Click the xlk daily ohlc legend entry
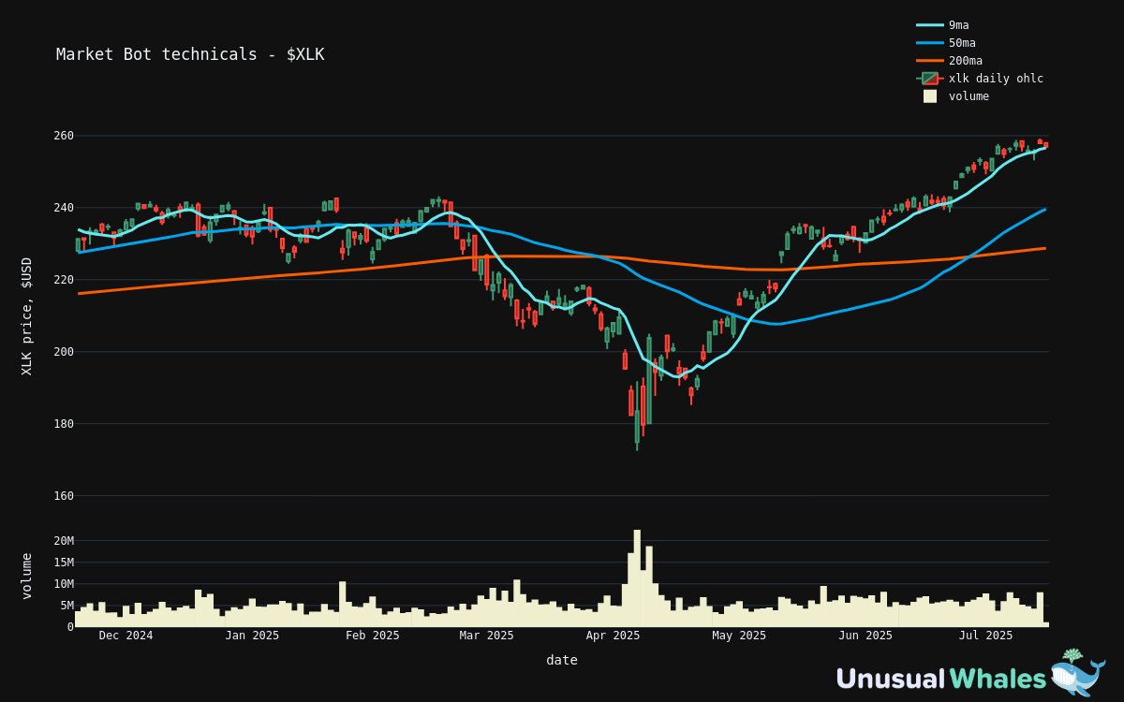This screenshot has height=702, width=1124. (980, 79)
